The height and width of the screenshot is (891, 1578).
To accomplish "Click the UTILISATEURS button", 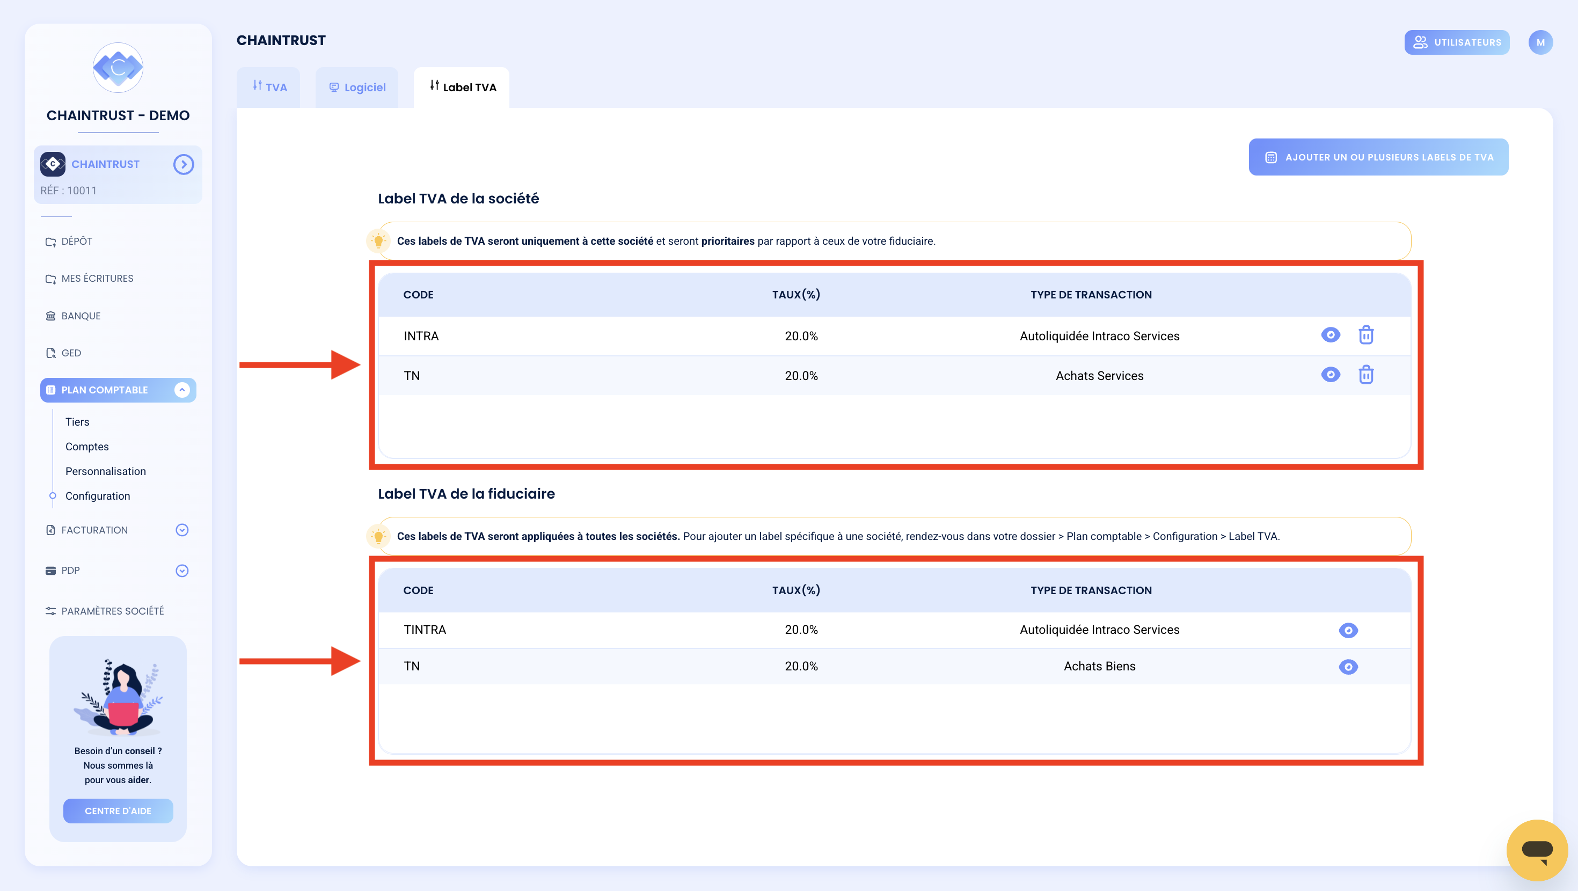I will [1457, 42].
